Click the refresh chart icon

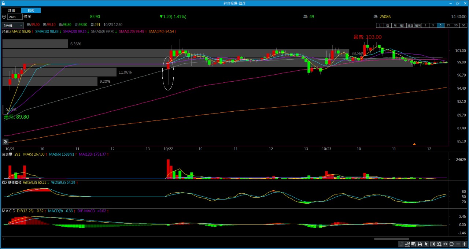[452, 244]
